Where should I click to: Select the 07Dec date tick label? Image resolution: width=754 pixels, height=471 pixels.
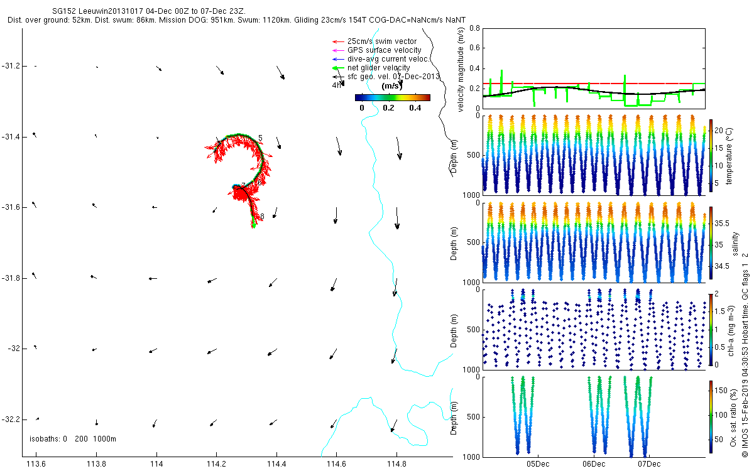coord(648,464)
